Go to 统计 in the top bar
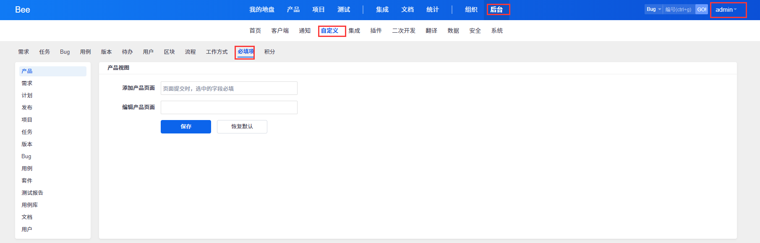760x243 pixels. pyautogui.click(x=432, y=10)
